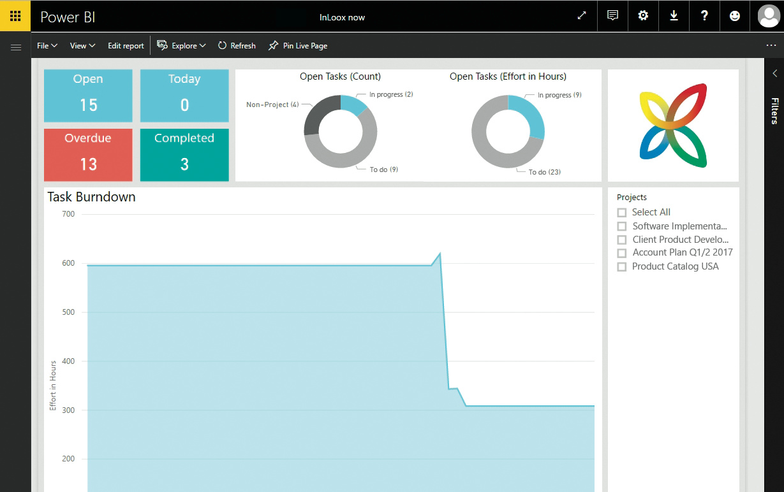Expand the Explore dropdown

(182, 46)
